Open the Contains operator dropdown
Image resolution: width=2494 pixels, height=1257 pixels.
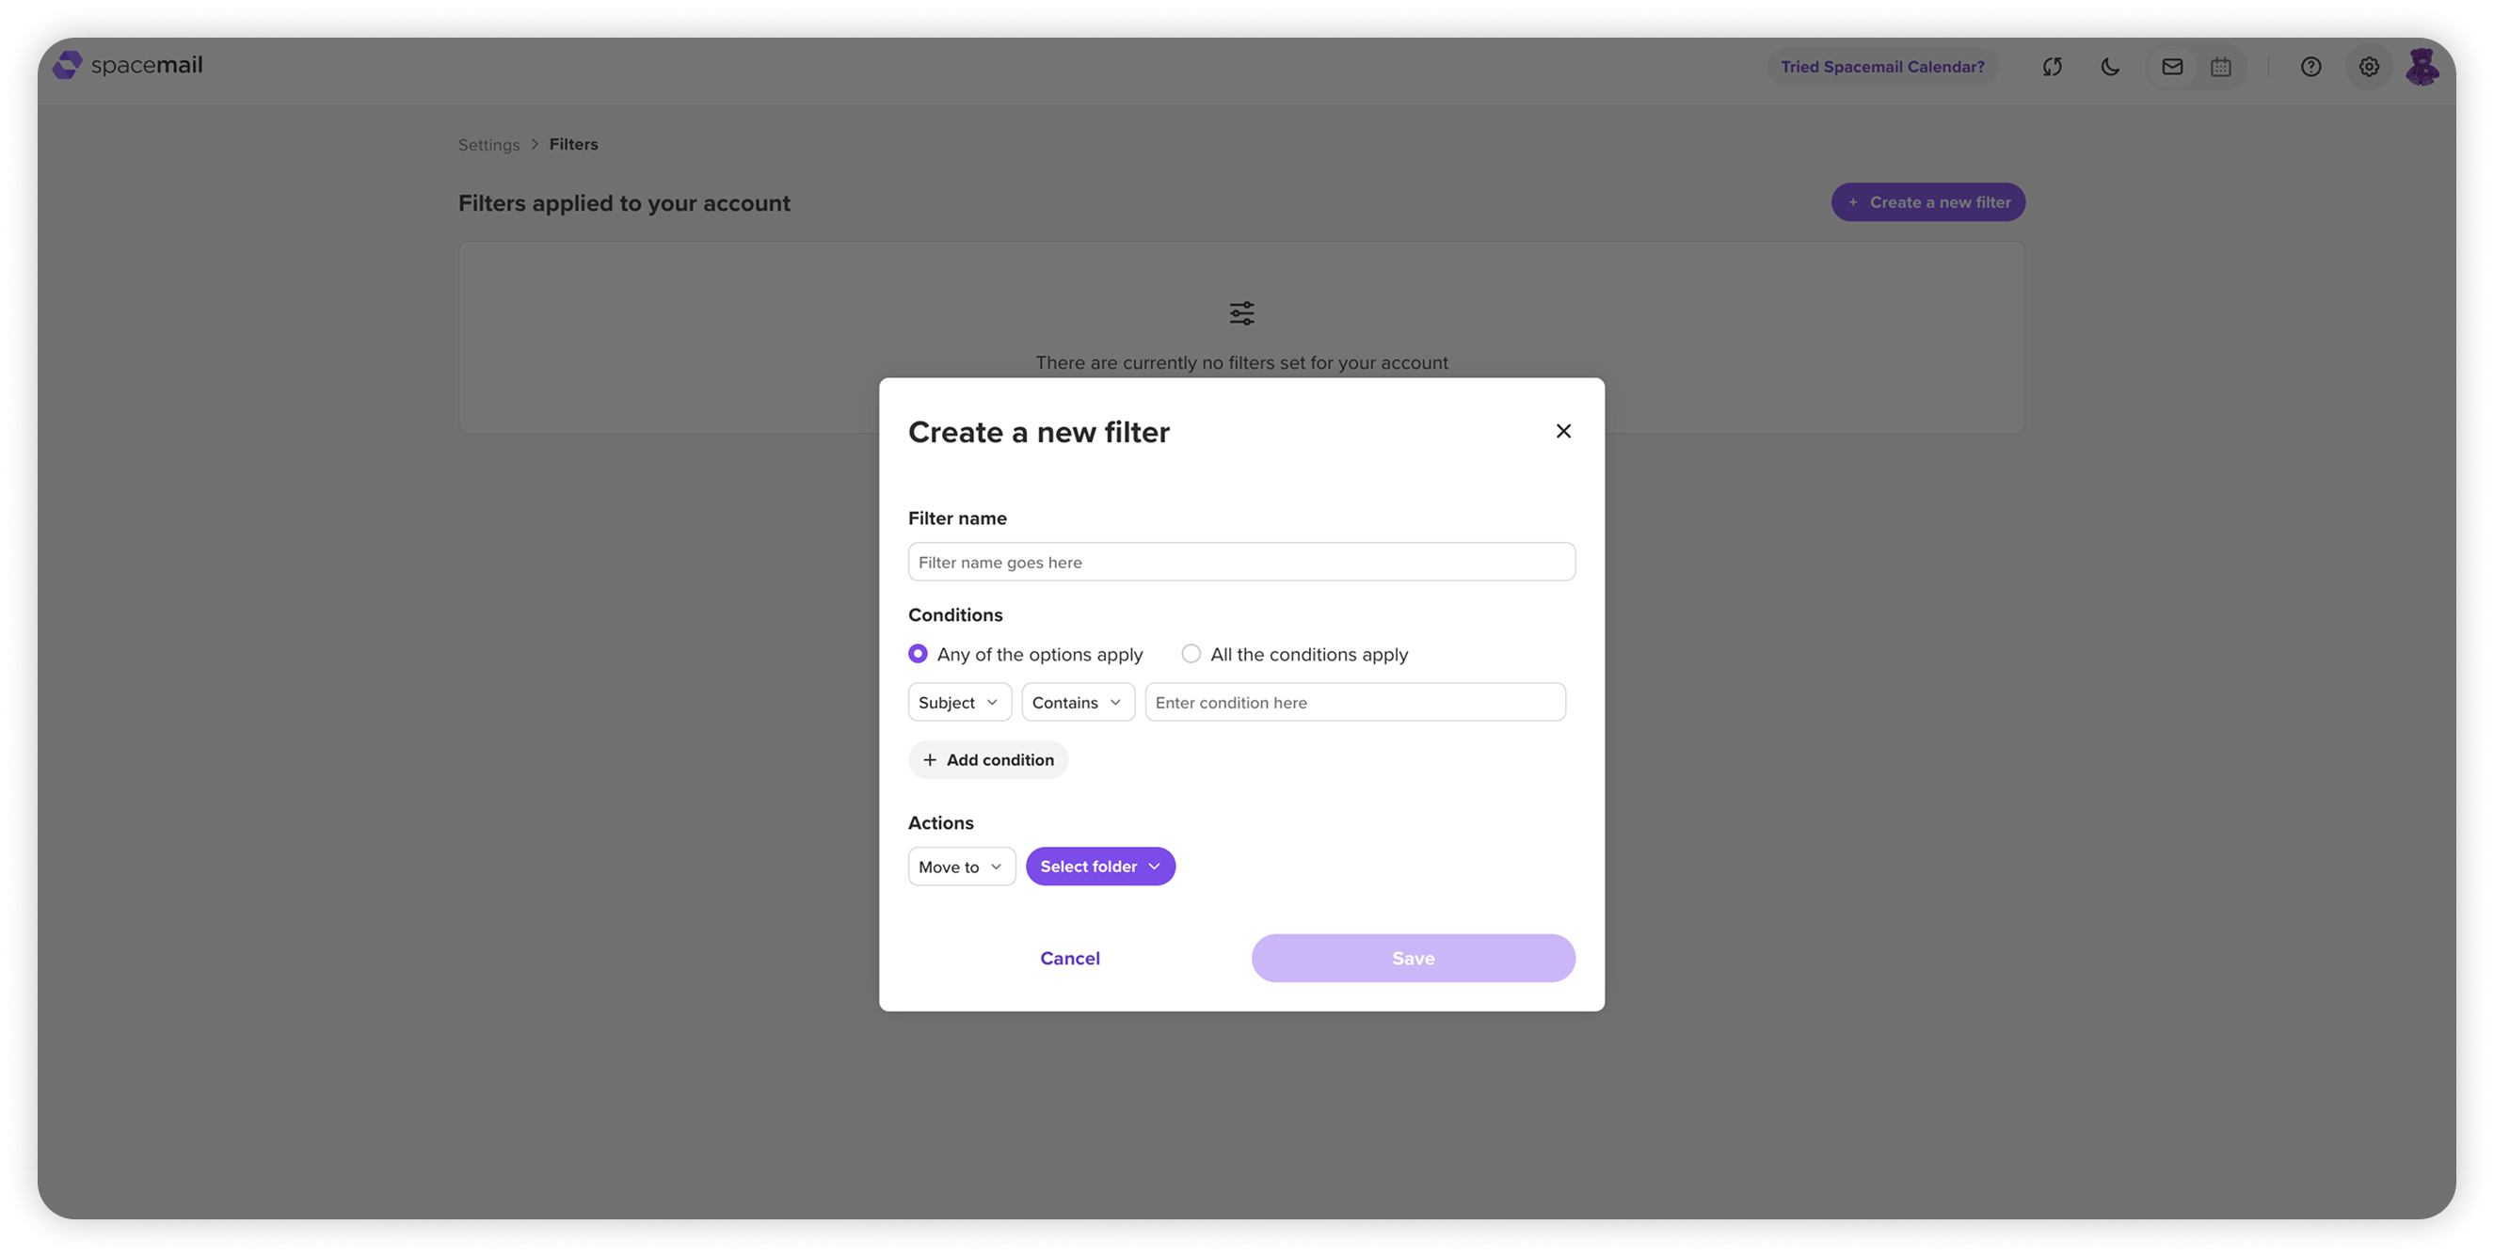click(1078, 703)
